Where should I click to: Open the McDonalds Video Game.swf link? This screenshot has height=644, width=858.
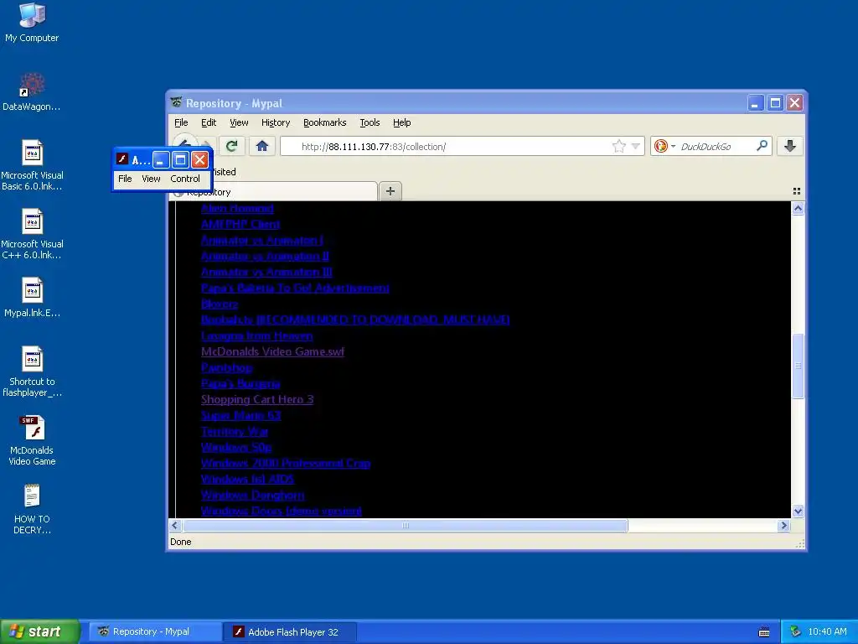click(x=272, y=351)
